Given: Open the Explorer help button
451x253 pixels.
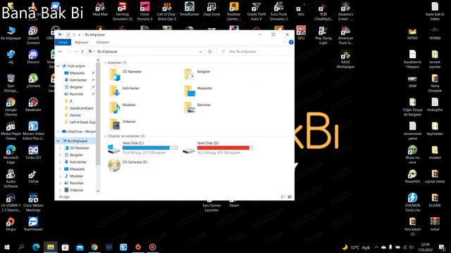Looking at the screenshot, I should coord(291,42).
